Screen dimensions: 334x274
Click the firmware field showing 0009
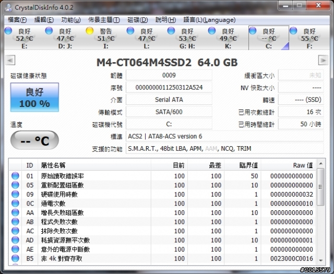[x=169, y=75]
